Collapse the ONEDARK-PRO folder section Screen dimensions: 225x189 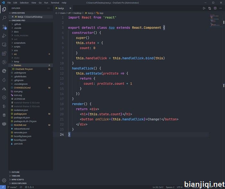pos(31,21)
